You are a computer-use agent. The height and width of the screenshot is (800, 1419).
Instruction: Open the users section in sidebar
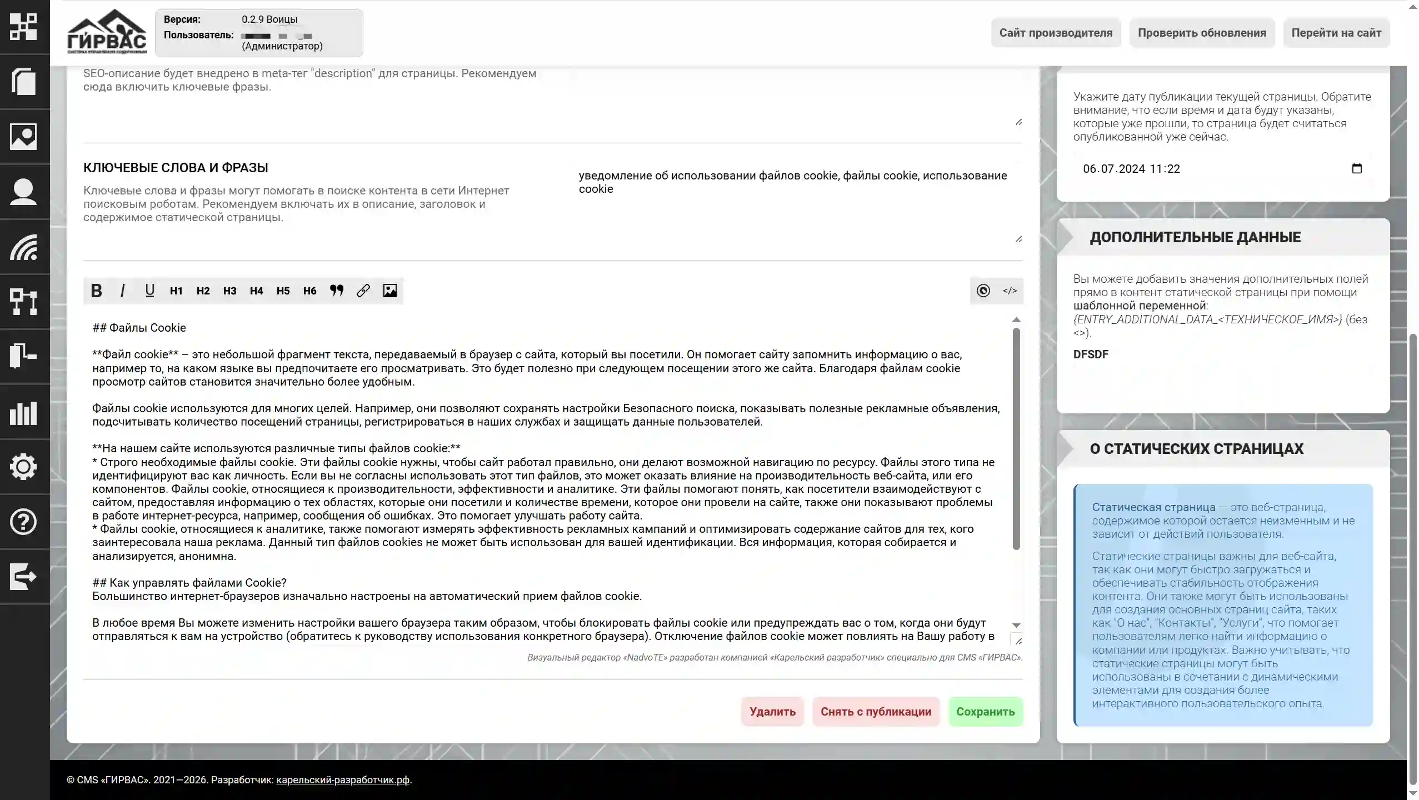(x=24, y=191)
